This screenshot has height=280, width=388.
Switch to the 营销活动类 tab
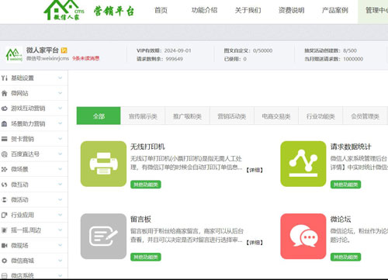(232, 116)
